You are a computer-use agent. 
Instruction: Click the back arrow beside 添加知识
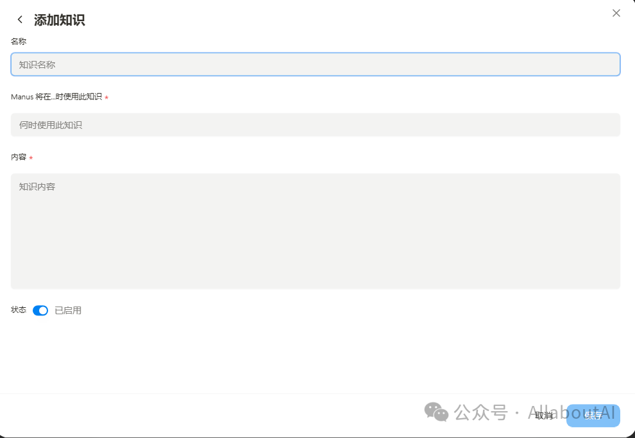(x=20, y=20)
